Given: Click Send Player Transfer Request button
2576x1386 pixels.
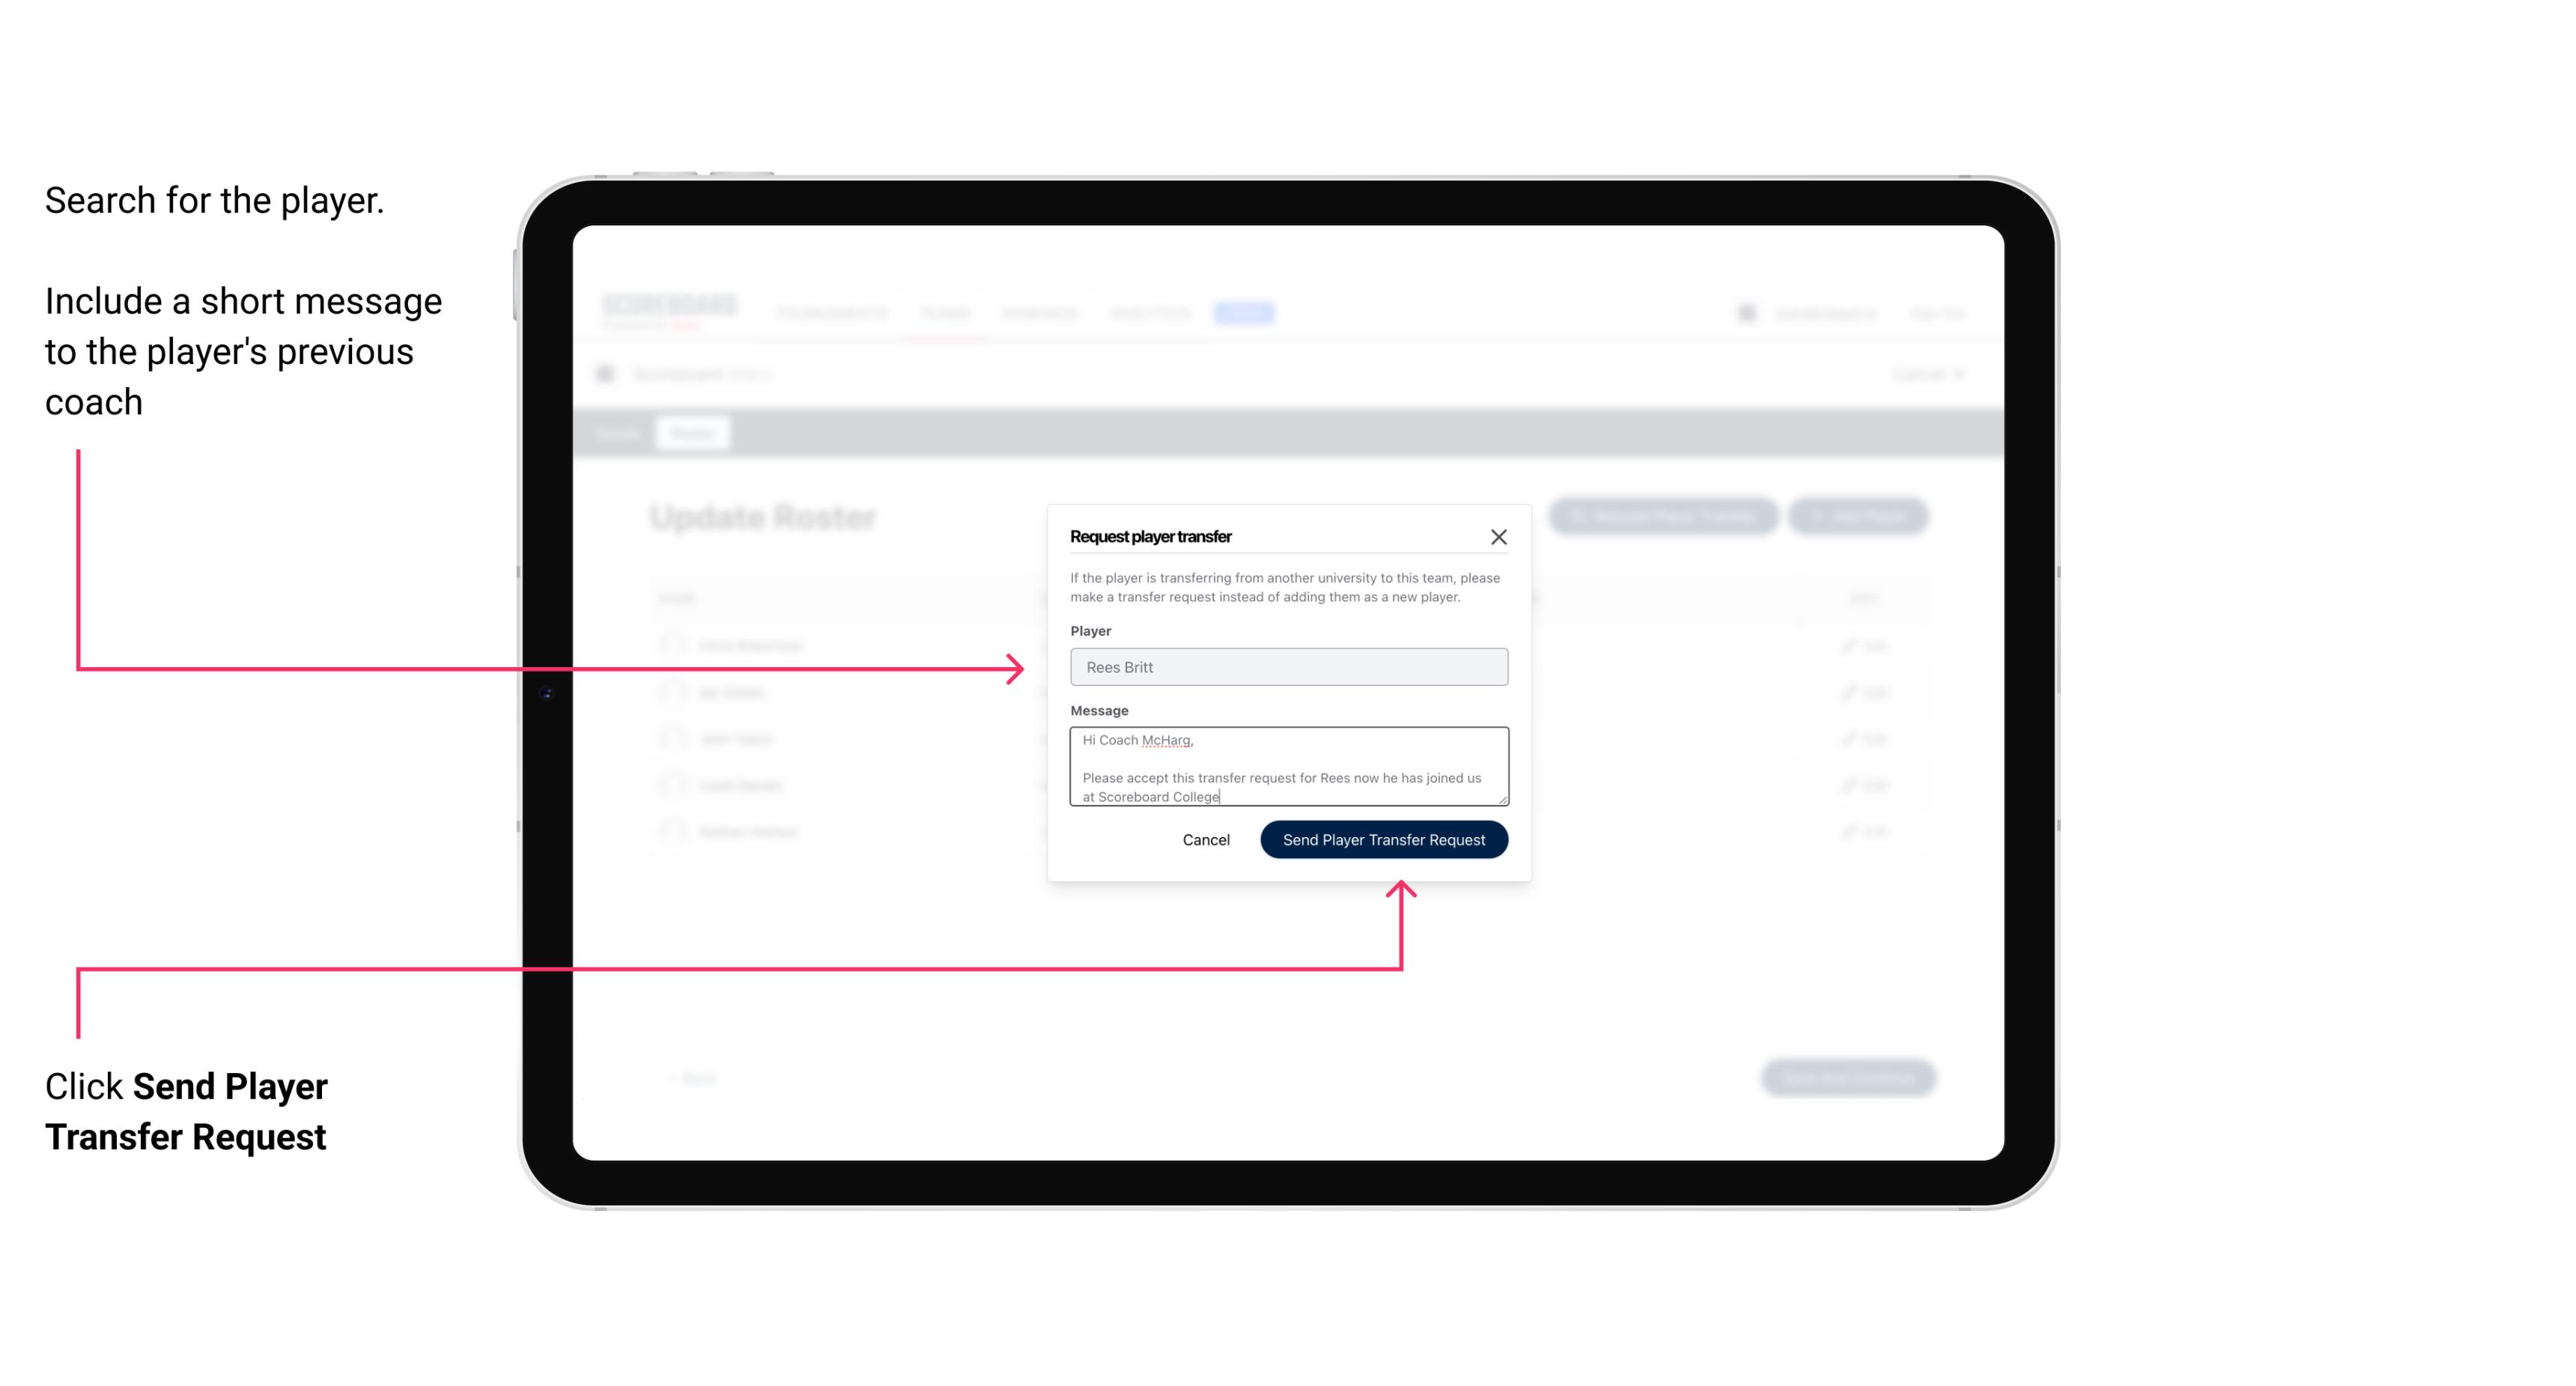Looking at the screenshot, I should 1383,838.
